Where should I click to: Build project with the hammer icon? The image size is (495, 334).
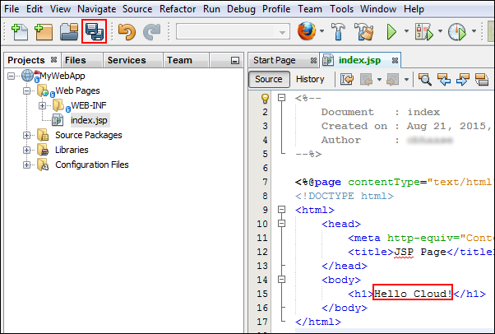337,31
